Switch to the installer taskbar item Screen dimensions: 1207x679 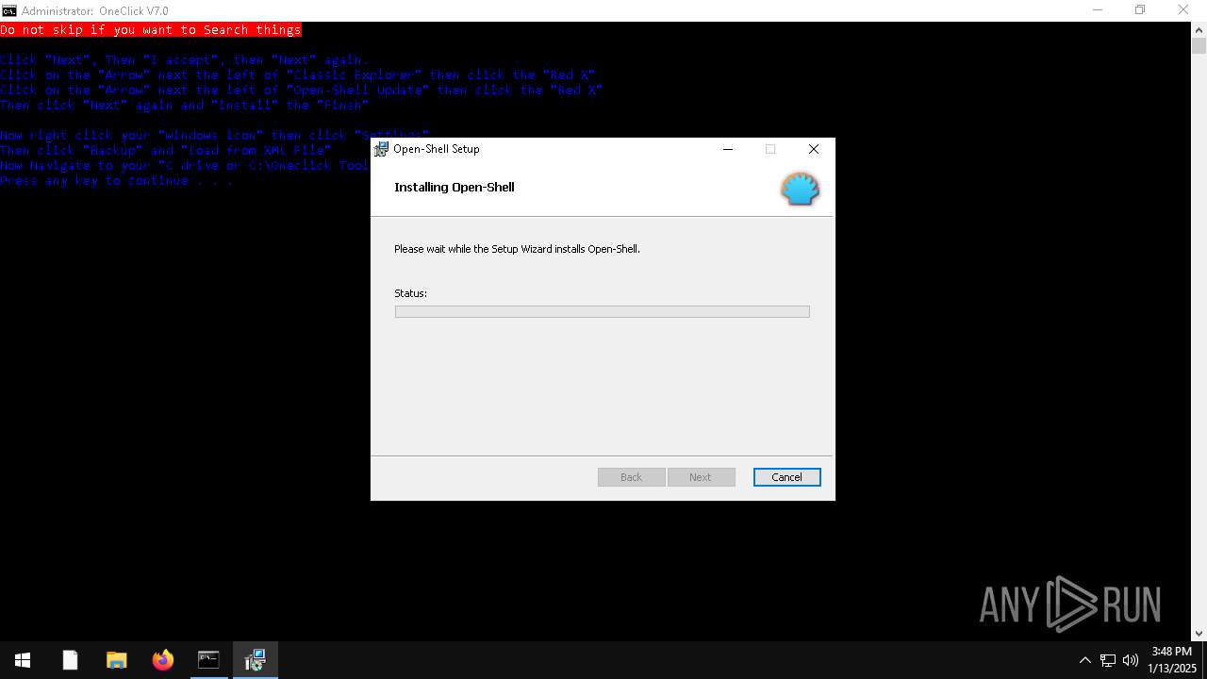pyautogui.click(x=255, y=660)
